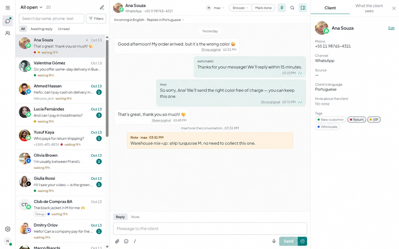Select the All filter tab

pos(23,29)
